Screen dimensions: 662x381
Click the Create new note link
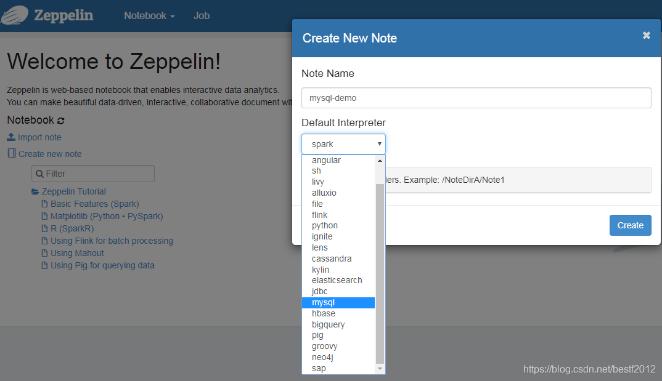(x=51, y=154)
